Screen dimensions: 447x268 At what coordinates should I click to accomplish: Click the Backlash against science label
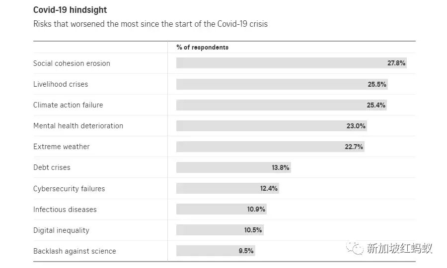pos(74,251)
